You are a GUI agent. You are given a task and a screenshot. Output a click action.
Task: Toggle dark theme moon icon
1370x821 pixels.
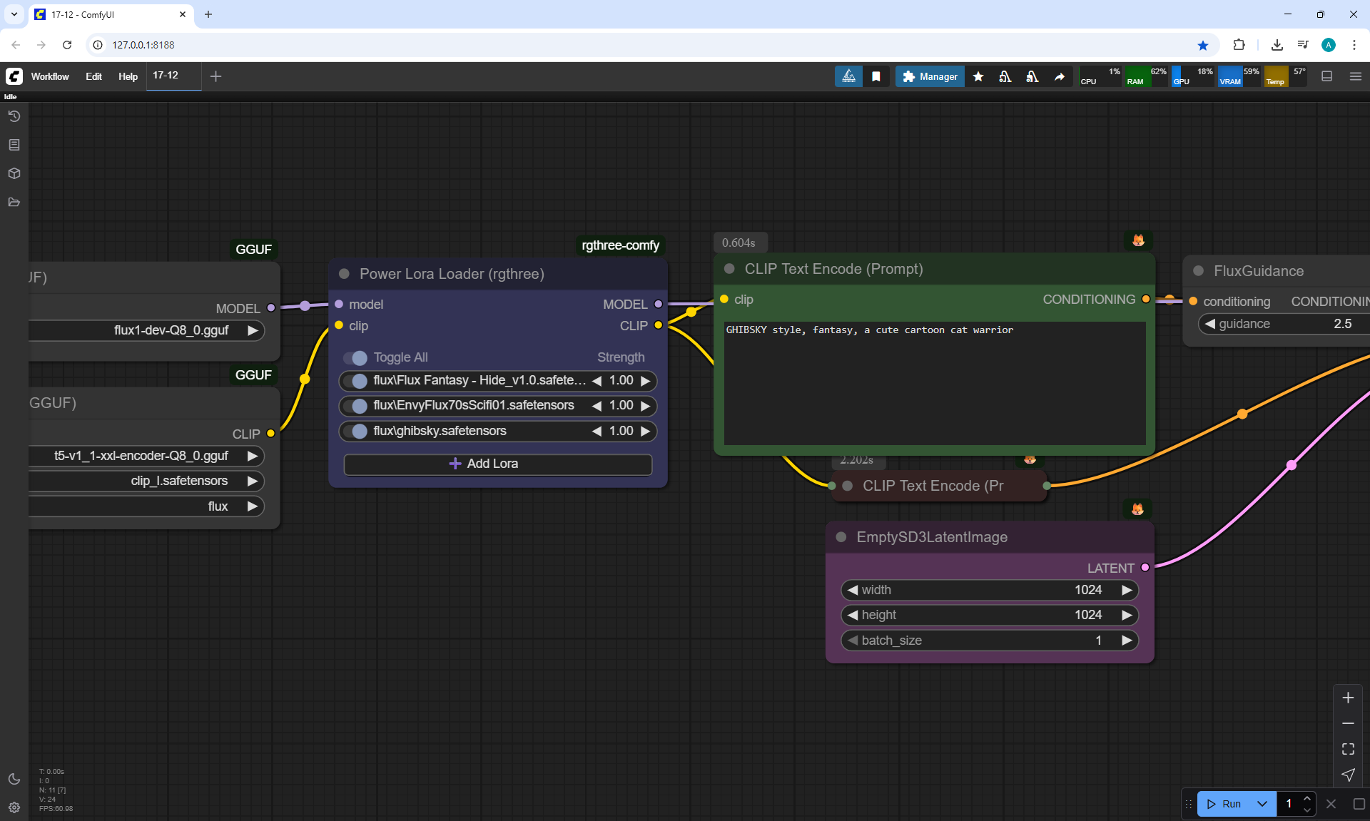point(14,779)
